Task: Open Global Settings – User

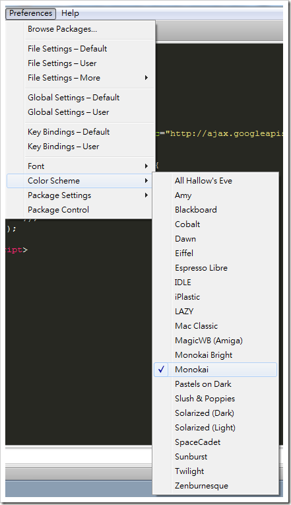Action: [x=79, y=112]
